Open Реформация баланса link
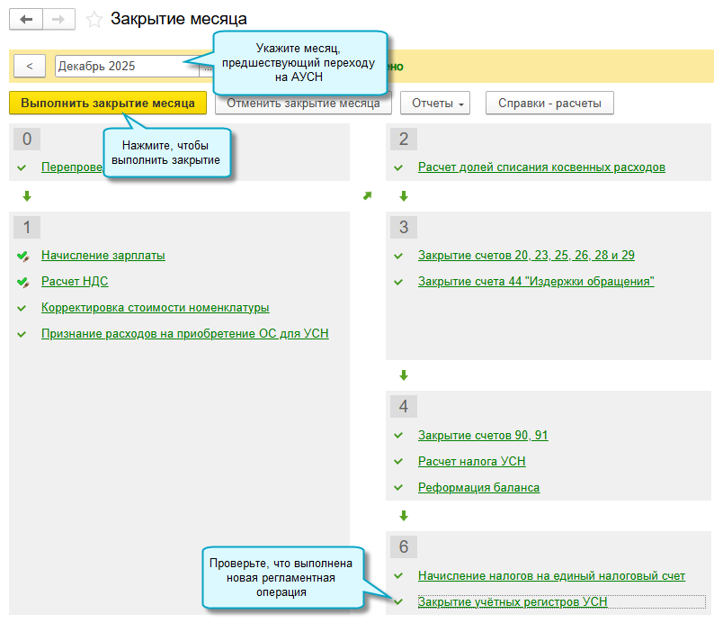Screen dimensions: 714x623 (x=478, y=488)
